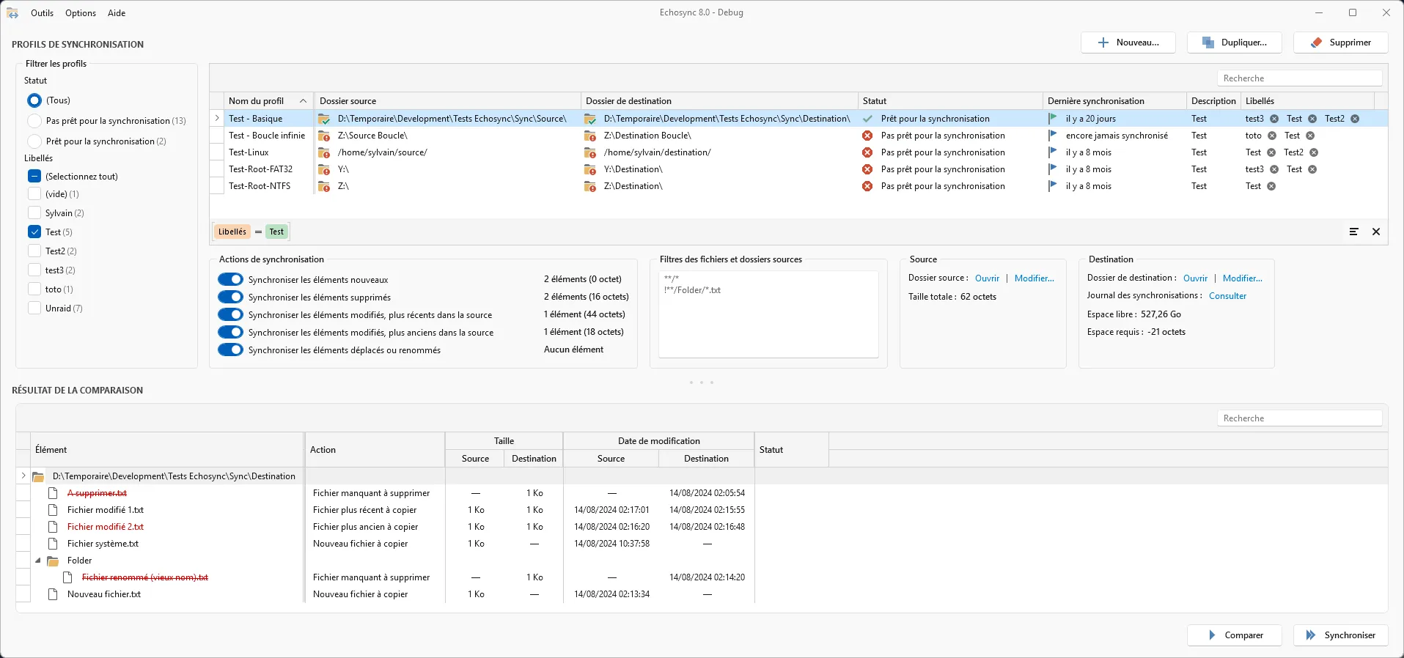Click folder icon of Folder in results

[x=53, y=561]
